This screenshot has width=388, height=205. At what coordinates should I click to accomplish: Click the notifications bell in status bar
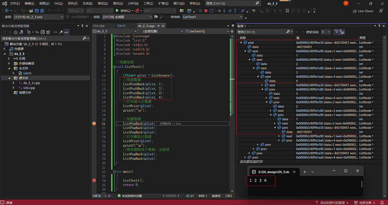tap(382, 203)
